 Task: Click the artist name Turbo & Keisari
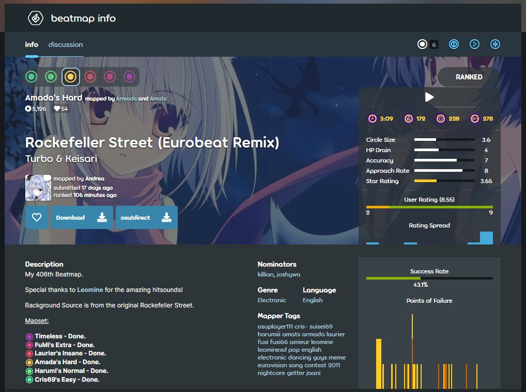pos(61,158)
